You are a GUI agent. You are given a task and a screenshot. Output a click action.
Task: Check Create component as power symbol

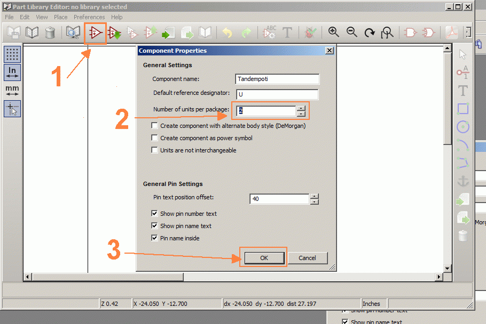pyautogui.click(x=155, y=138)
